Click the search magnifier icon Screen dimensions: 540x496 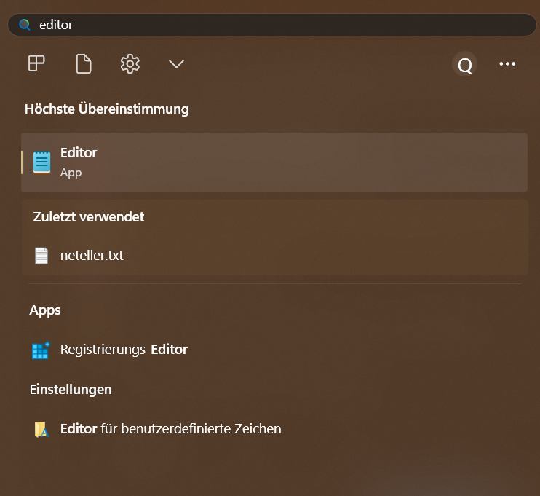click(25, 25)
